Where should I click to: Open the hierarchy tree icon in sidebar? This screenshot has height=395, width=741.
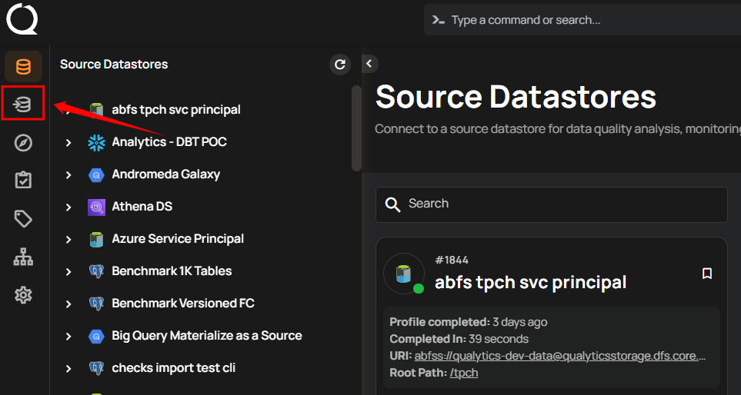tap(23, 257)
